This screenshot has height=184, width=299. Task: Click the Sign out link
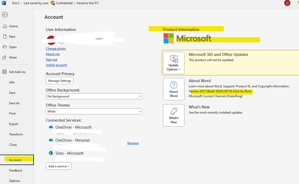tap(52, 60)
